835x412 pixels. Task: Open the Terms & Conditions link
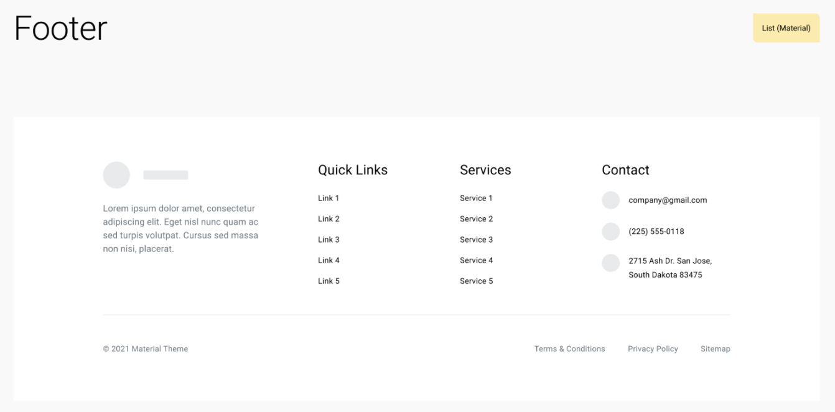pos(569,349)
